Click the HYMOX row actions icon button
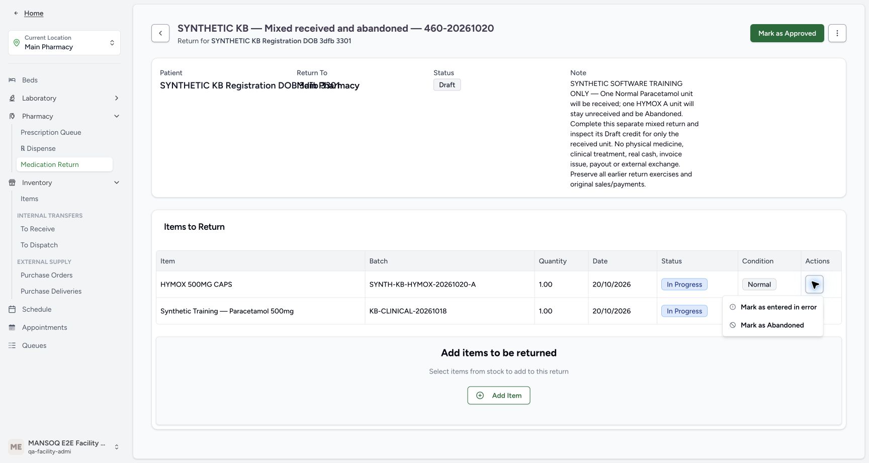Image resolution: width=869 pixels, height=463 pixels. click(x=814, y=285)
